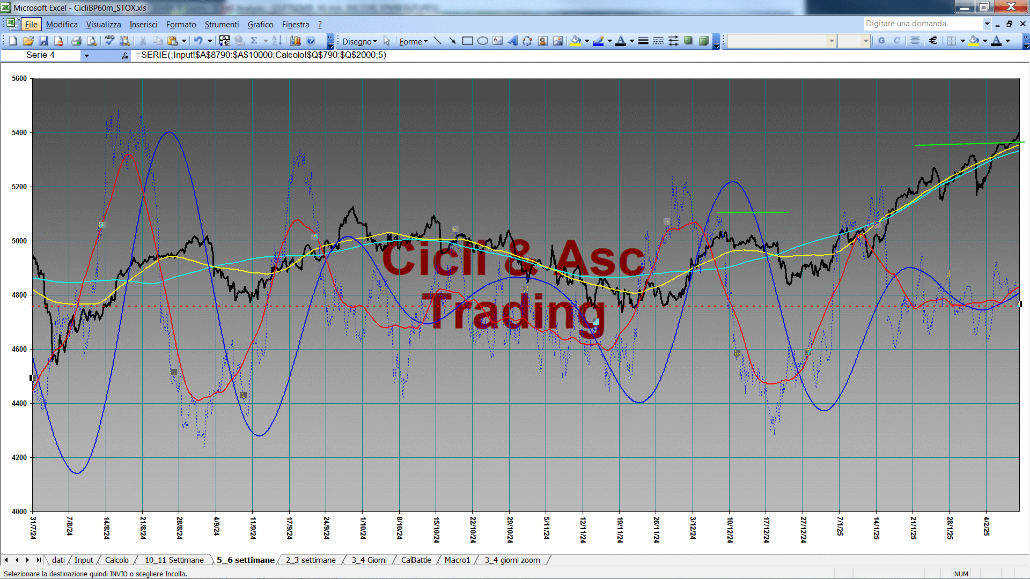This screenshot has width=1030, height=579.
Task: Click the 3-D Style icon
Action: [x=703, y=41]
